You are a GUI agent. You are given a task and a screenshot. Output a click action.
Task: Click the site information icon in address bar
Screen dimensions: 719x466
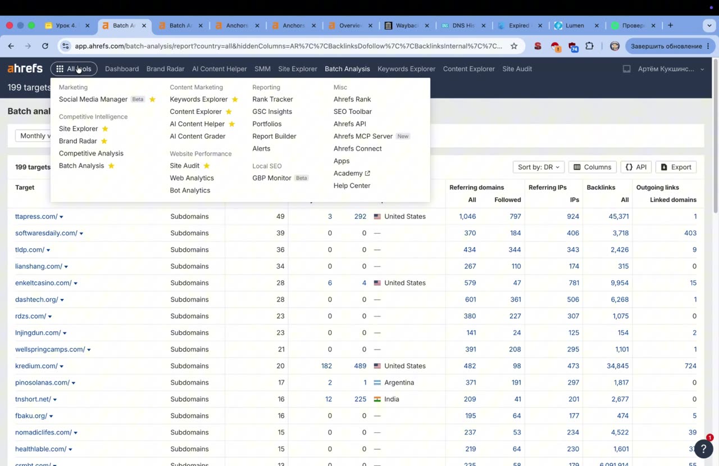[x=65, y=46]
